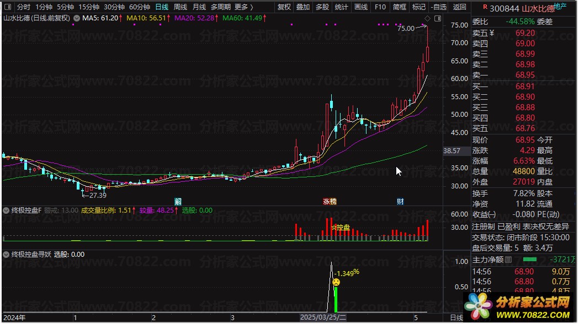Click the 日线 period label at the chart's bottom right
The height and width of the screenshot is (324, 579).
(x=456, y=318)
